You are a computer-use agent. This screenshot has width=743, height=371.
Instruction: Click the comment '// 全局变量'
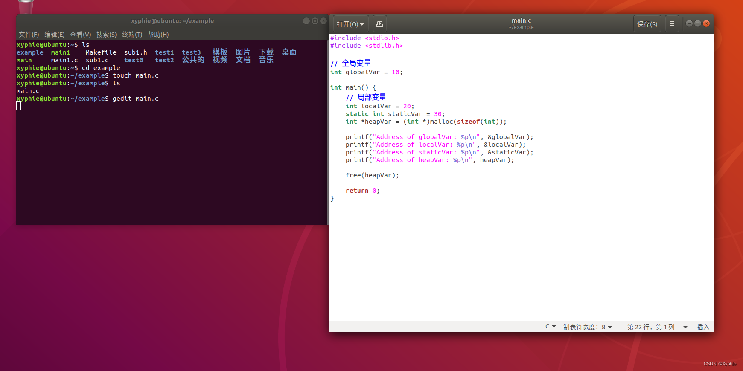coord(351,63)
